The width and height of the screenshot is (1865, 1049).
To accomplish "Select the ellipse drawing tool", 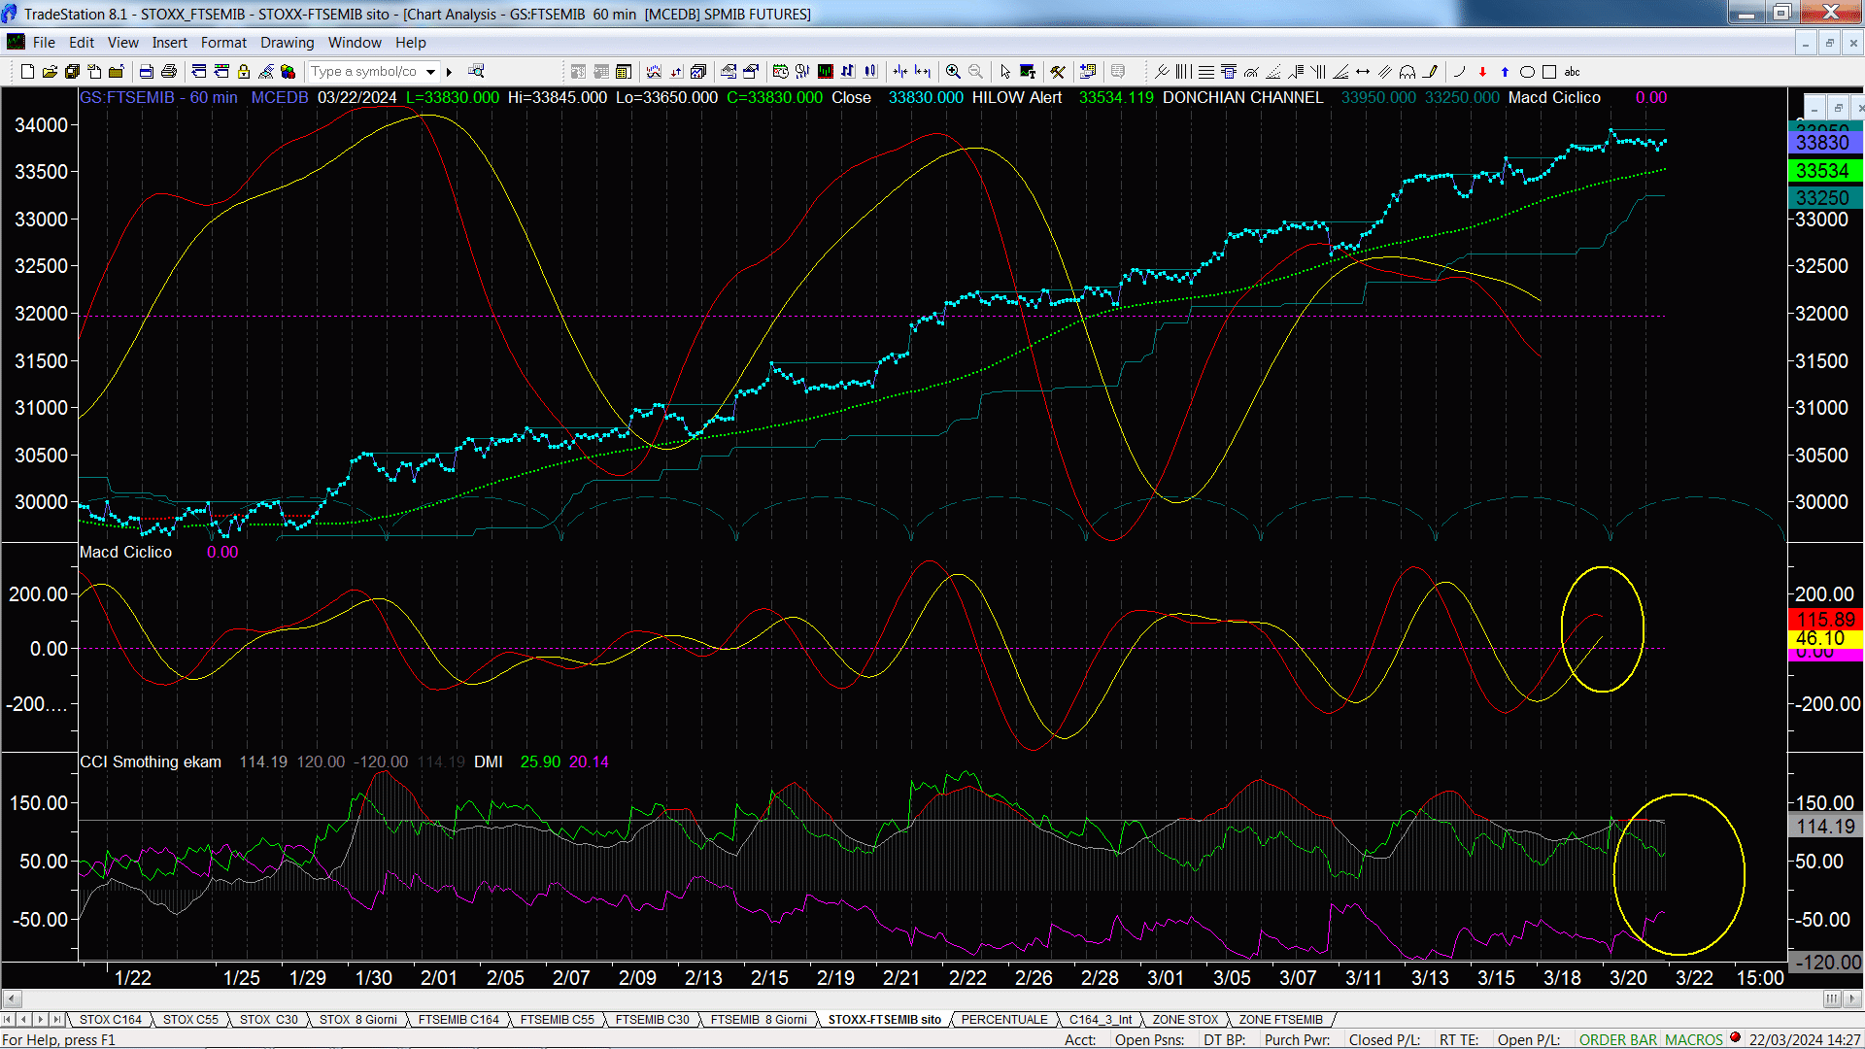I will pos(1527,71).
